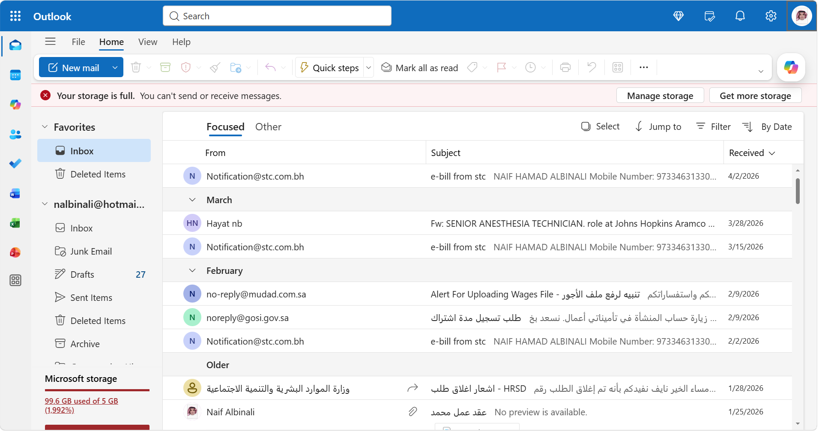This screenshot has width=819, height=432.
Task: Open account profile picture
Action: pyautogui.click(x=802, y=16)
